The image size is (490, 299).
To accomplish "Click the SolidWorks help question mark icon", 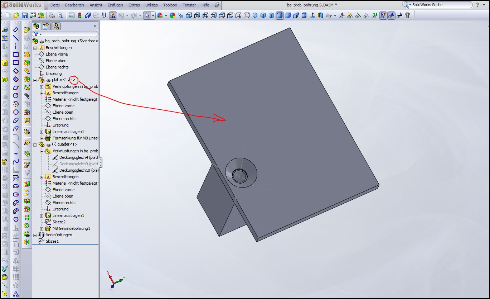I will tap(478, 5).
